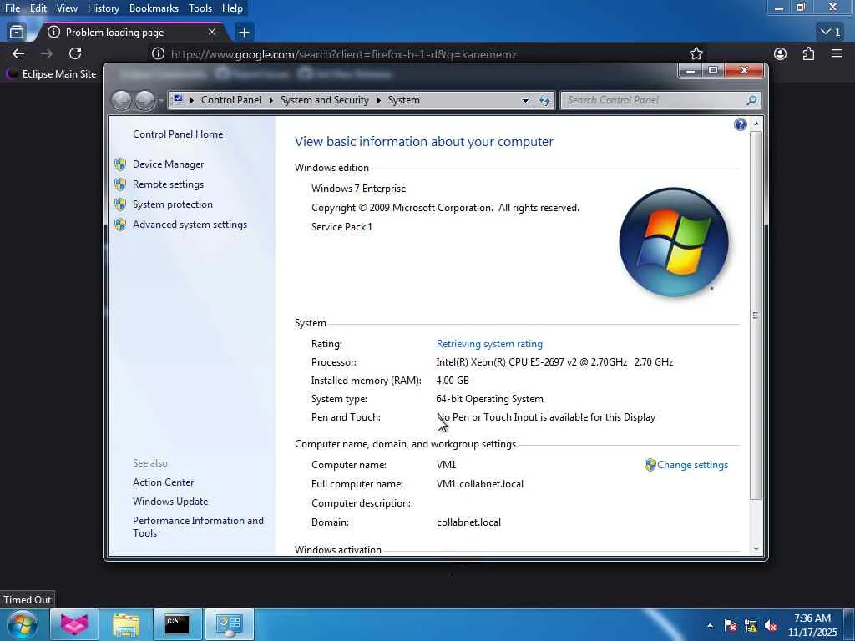The height and width of the screenshot is (641, 855).
Task: Open Firefox File menu
Action: click(12, 8)
